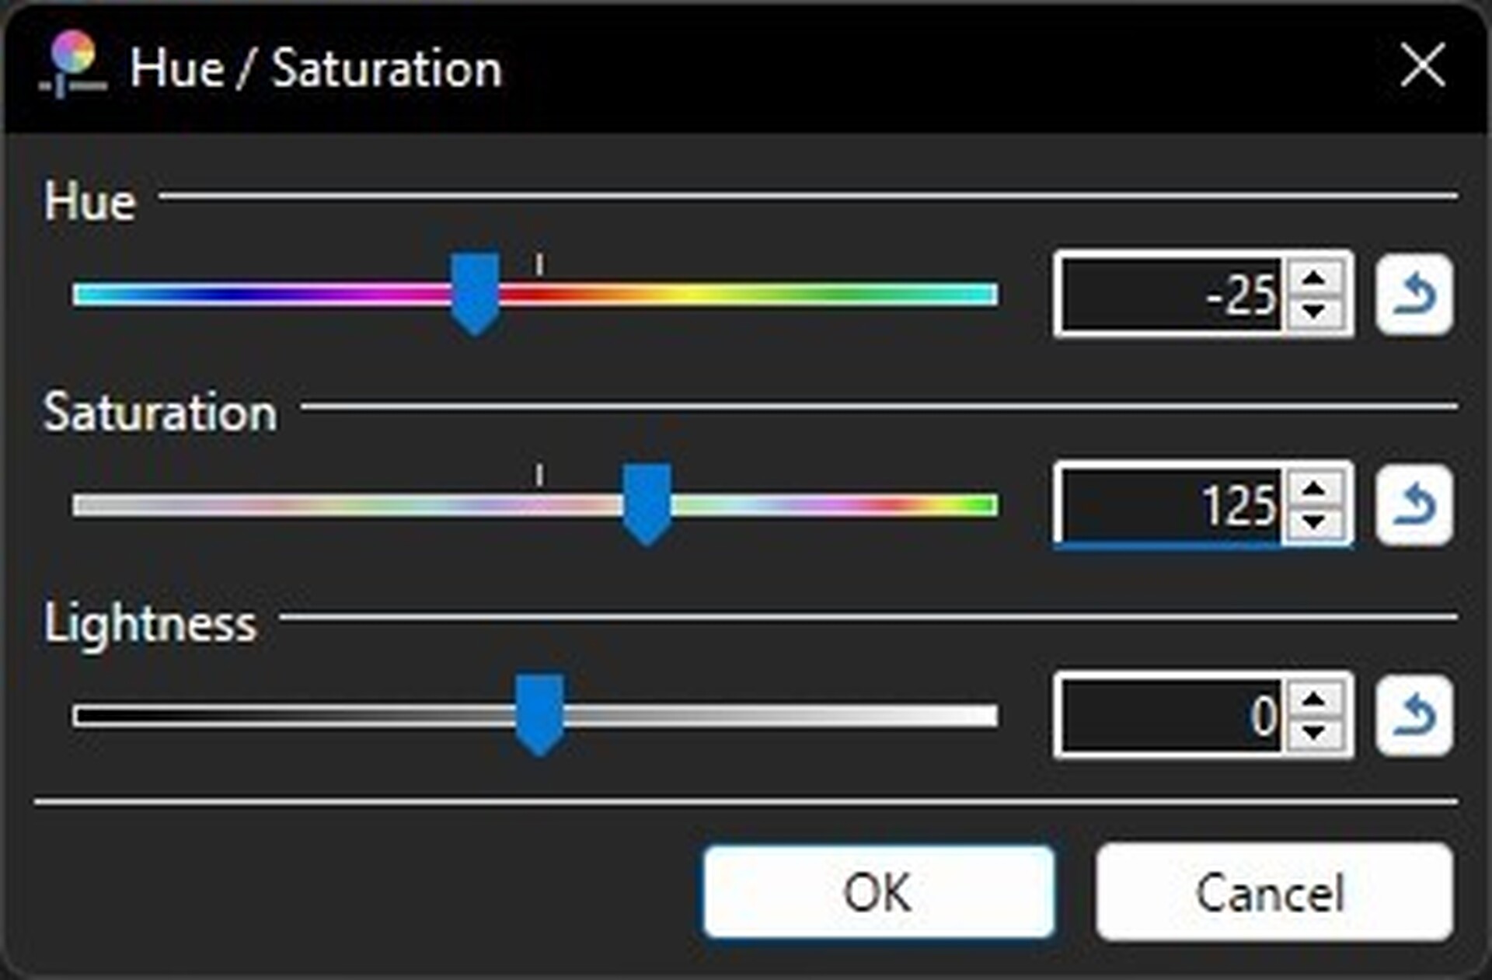Click the Hue value field showing -25
Screen dimensions: 1492x980
coord(1171,295)
